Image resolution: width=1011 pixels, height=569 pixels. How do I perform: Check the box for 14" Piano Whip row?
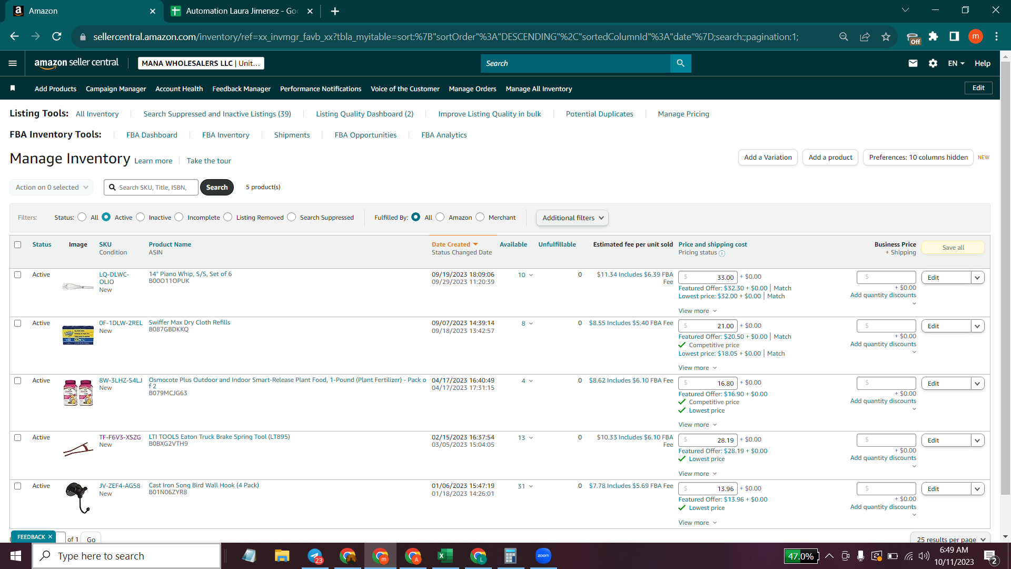(x=18, y=274)
